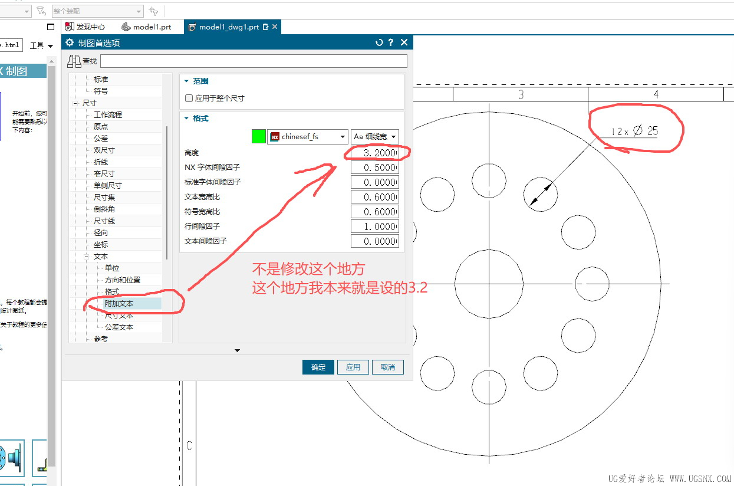The width and height of the screenshot is (734, 486).
Task: Click the 发现中心 tab icon
Action: tap(69, 27)
